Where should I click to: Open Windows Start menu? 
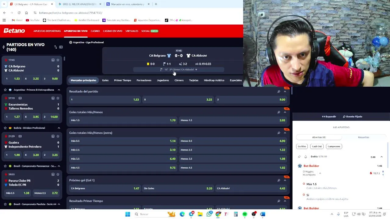[128, 214]
